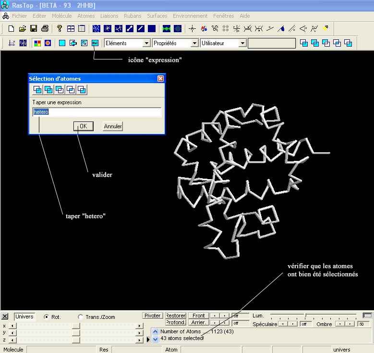374x353 pixels.
Task: Expand the Eléments dropdown
Action: 146,43
